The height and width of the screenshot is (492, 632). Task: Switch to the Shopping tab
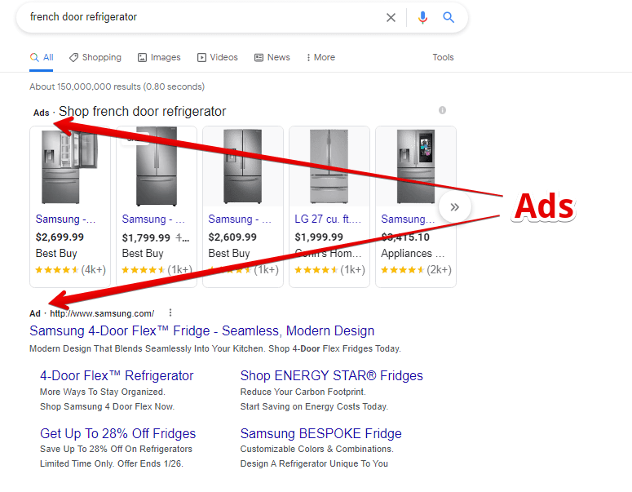95,57
